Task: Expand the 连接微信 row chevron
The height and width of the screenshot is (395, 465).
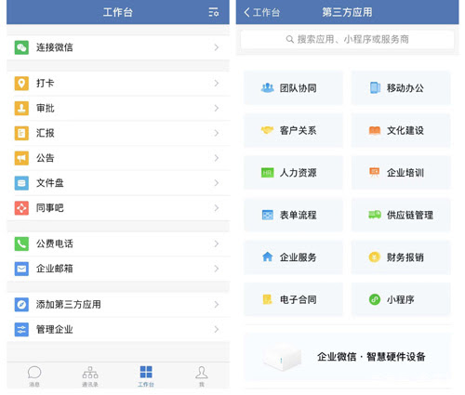Action: click(217, 47)
